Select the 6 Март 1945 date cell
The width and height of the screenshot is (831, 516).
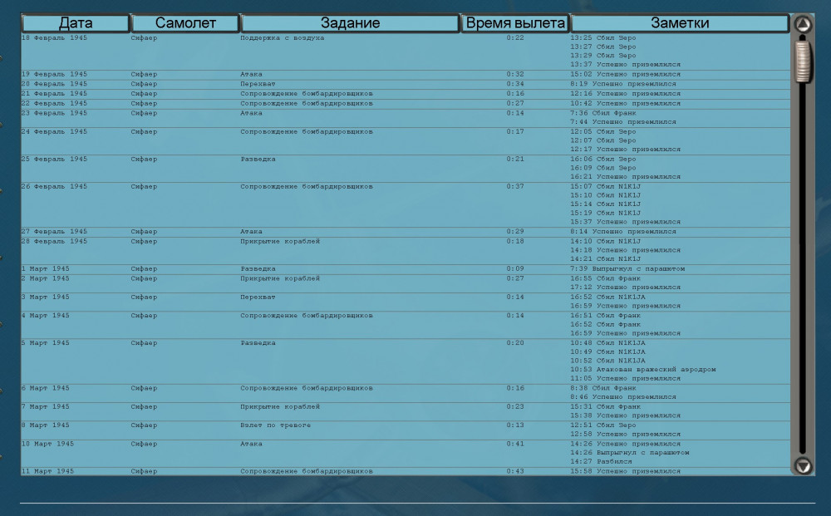45,388
